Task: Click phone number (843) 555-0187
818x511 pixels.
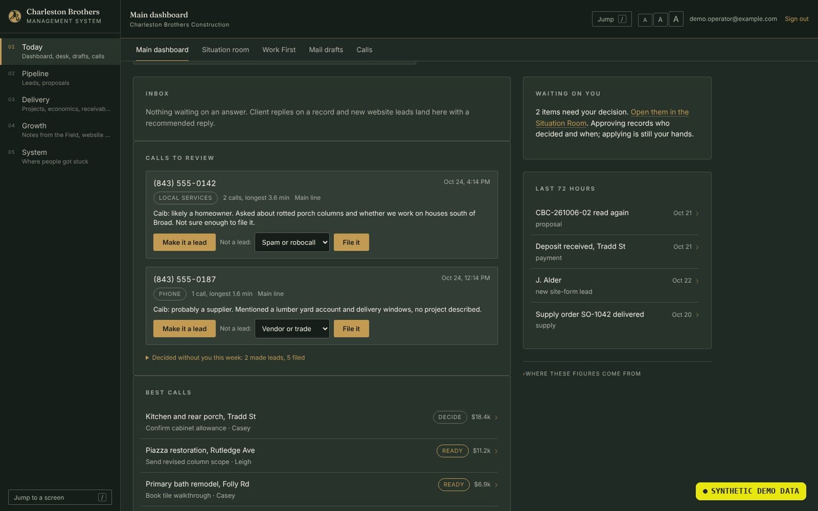Action: click(x=185, y=280)
